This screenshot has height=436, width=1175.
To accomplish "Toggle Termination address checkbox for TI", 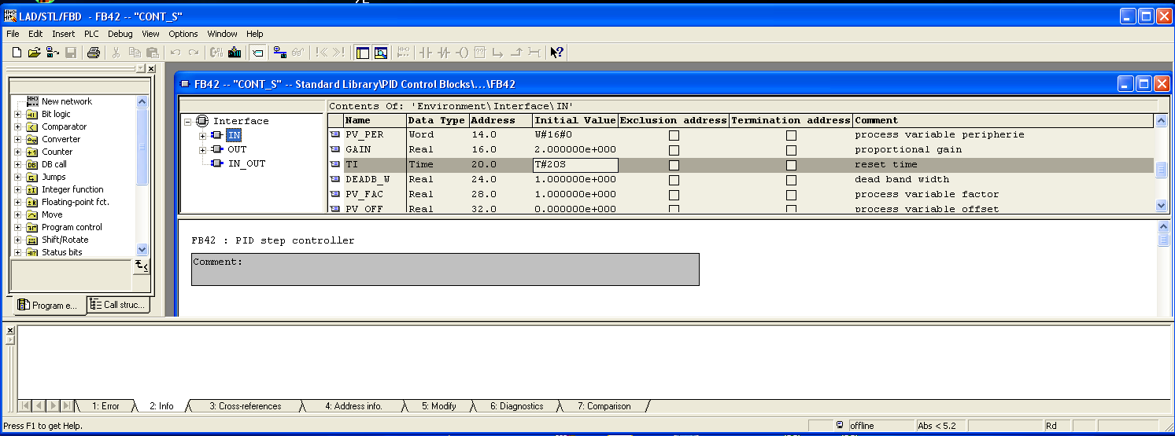I will click(x=791, y=165).
